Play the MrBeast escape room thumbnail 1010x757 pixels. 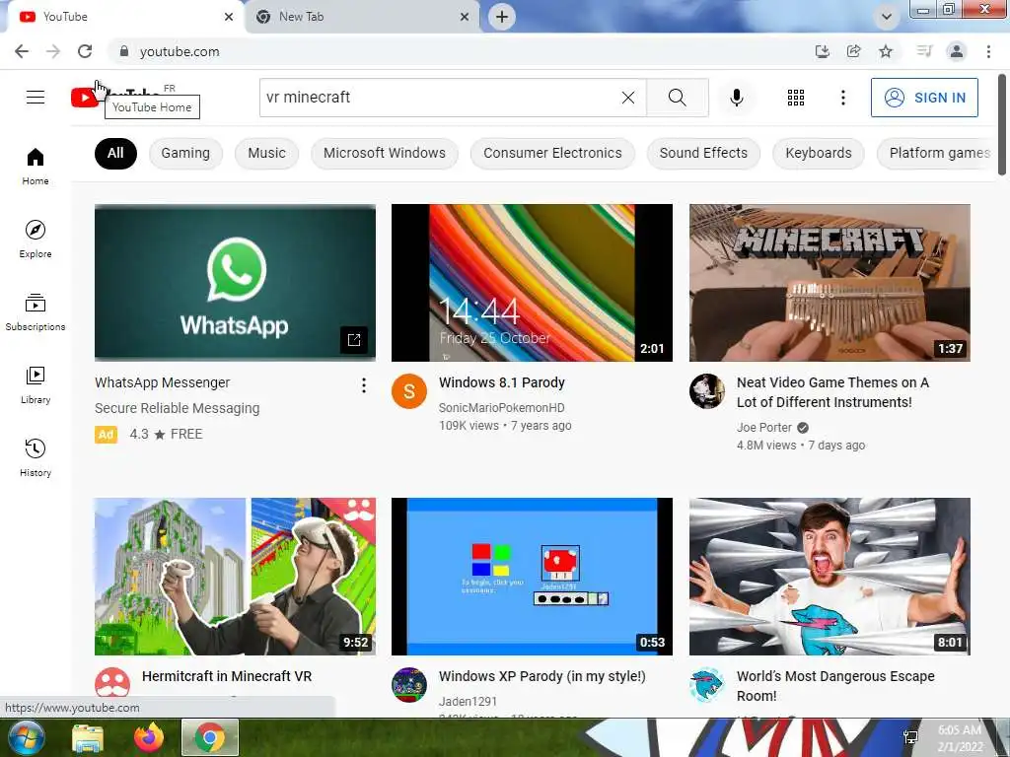click(x=830, y=576)
